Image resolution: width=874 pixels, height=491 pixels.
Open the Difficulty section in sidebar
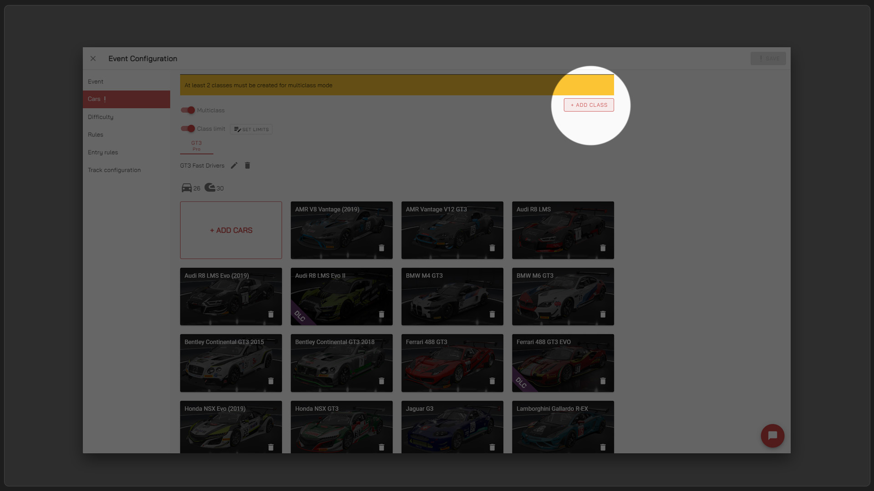(x=101, y=117)
